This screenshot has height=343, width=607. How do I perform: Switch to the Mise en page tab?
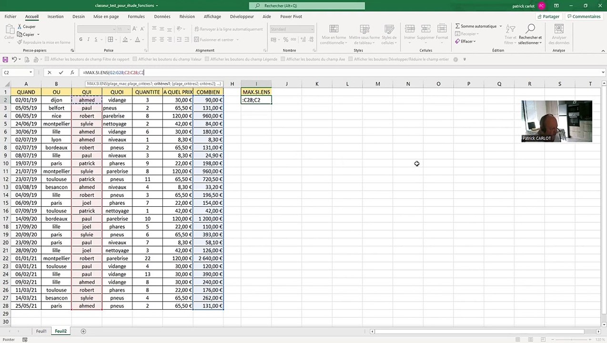(x=106, y=17)
